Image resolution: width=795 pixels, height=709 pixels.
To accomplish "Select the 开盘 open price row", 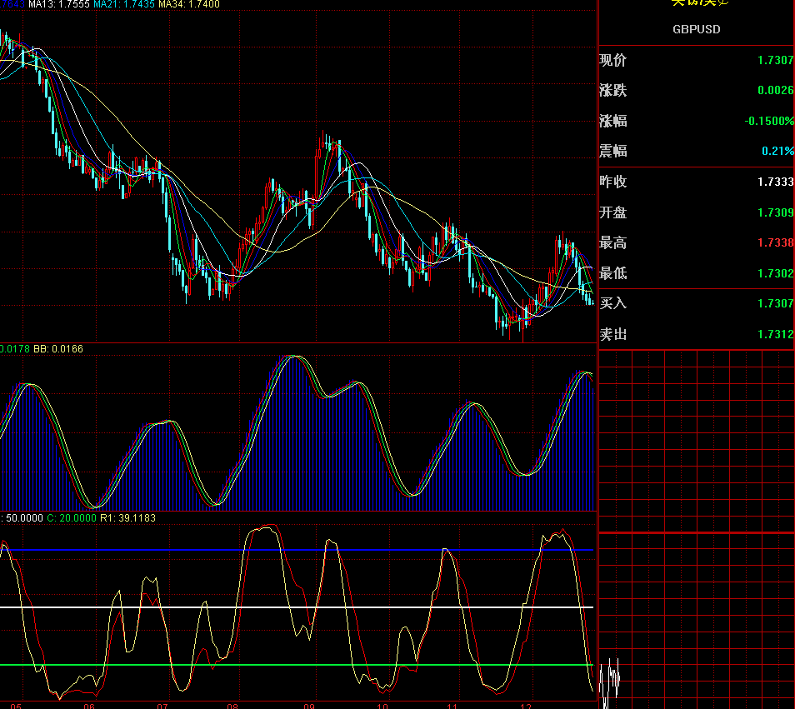I will click(613, 212).
